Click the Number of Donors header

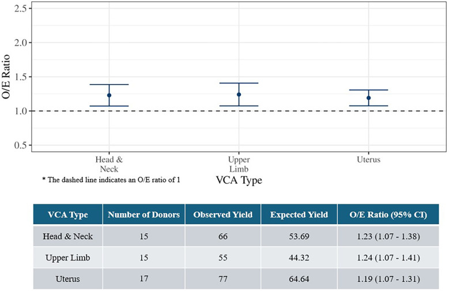click(144, 214)
